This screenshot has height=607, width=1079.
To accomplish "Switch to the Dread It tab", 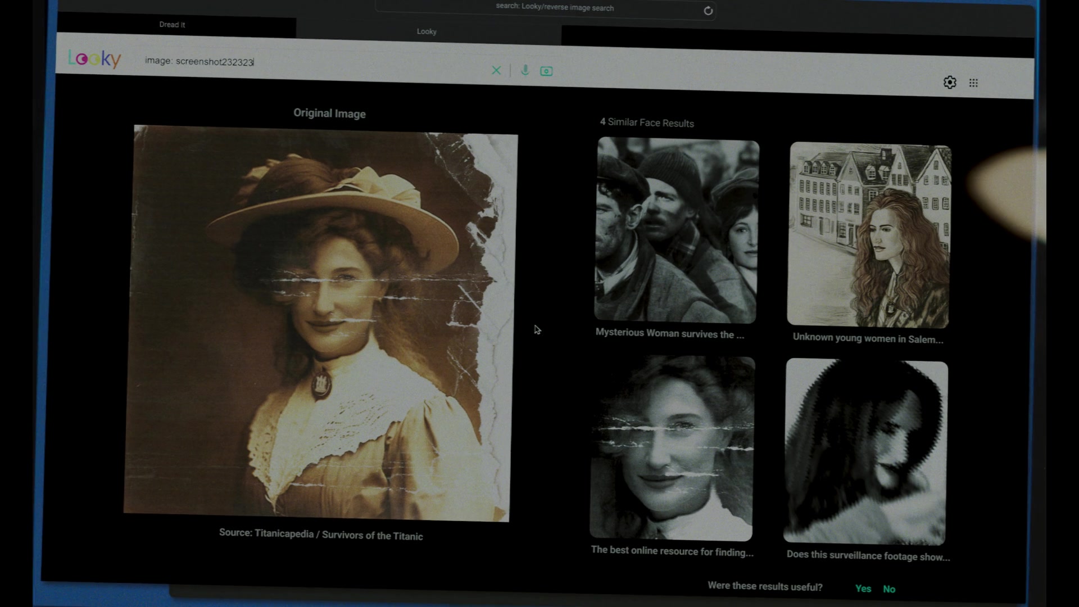I will (172, 25).
